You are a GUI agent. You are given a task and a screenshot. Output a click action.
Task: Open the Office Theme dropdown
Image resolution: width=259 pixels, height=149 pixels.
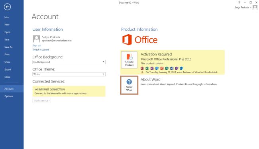(x=69, y=74)
